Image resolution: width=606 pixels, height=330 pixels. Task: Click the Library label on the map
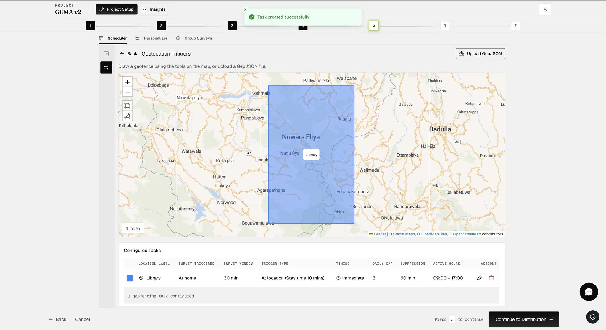coord(311,155)
